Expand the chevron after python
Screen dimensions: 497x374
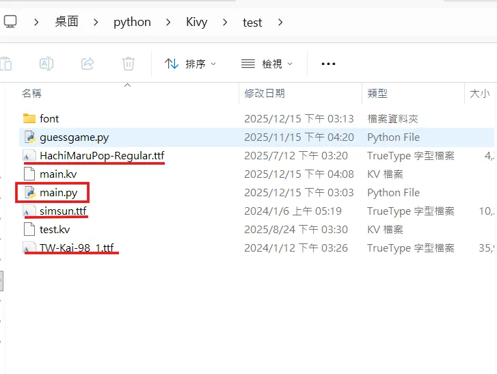[168, 22]
